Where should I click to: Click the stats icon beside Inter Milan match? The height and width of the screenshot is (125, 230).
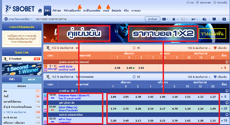pyautogui.click(x=45, y=110)
